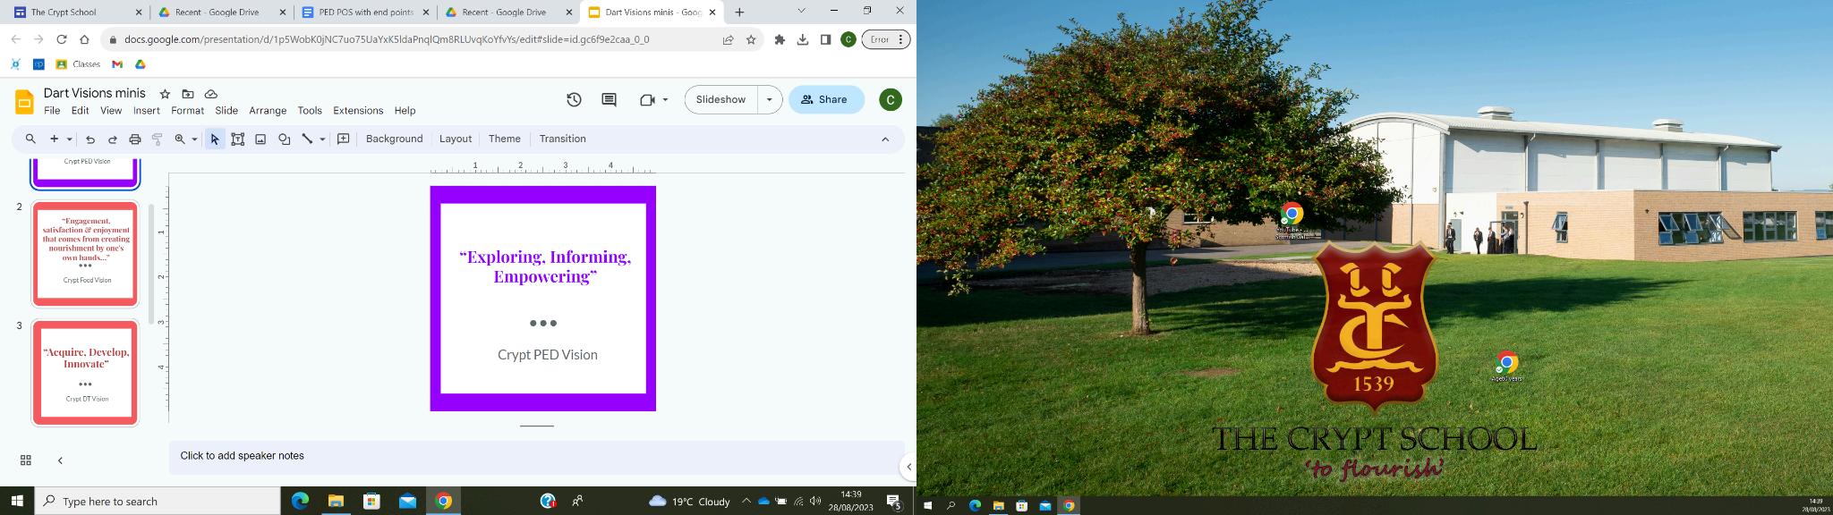1833x515 pixels.
Task: Open the Theme panel
Action: 504,139
